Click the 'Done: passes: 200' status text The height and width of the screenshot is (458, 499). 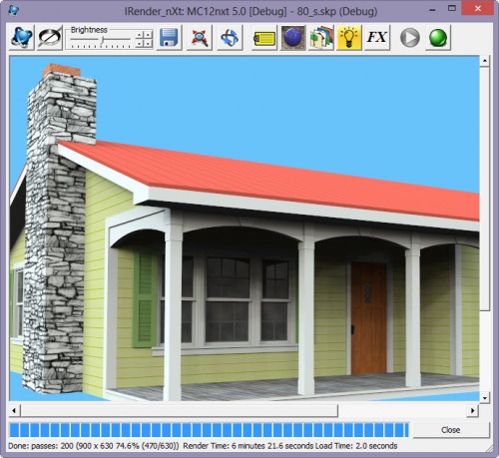(x=41, y=446)
